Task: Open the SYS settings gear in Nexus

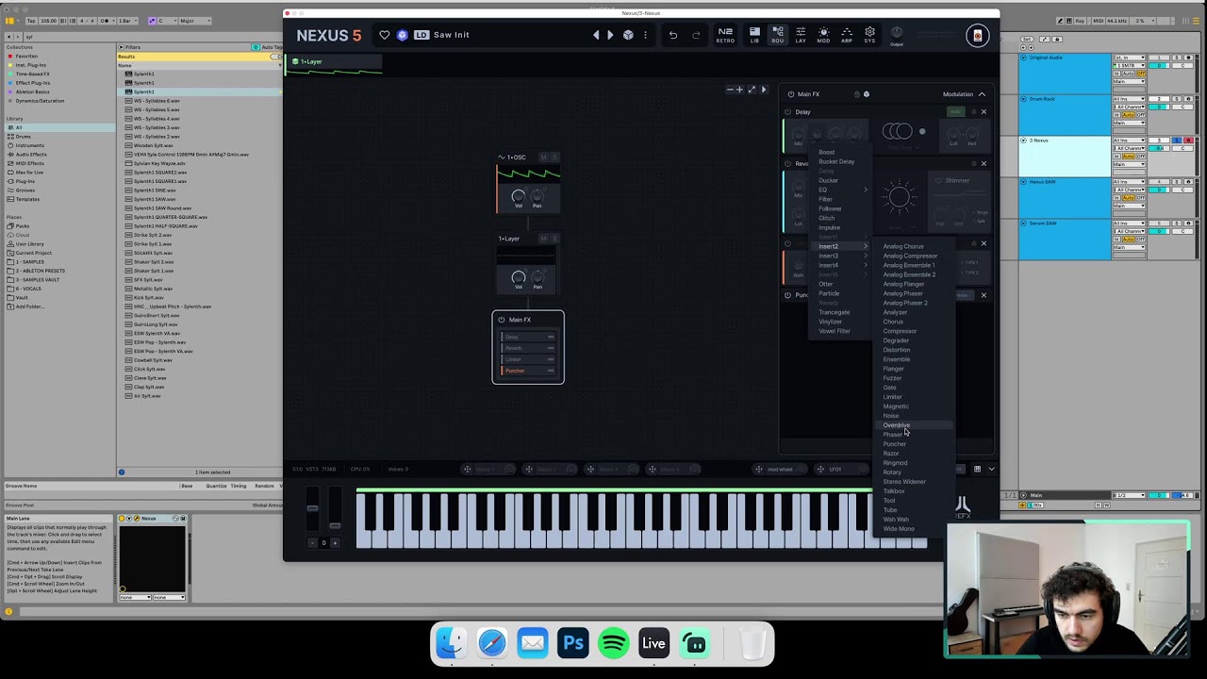Action: 869,35
